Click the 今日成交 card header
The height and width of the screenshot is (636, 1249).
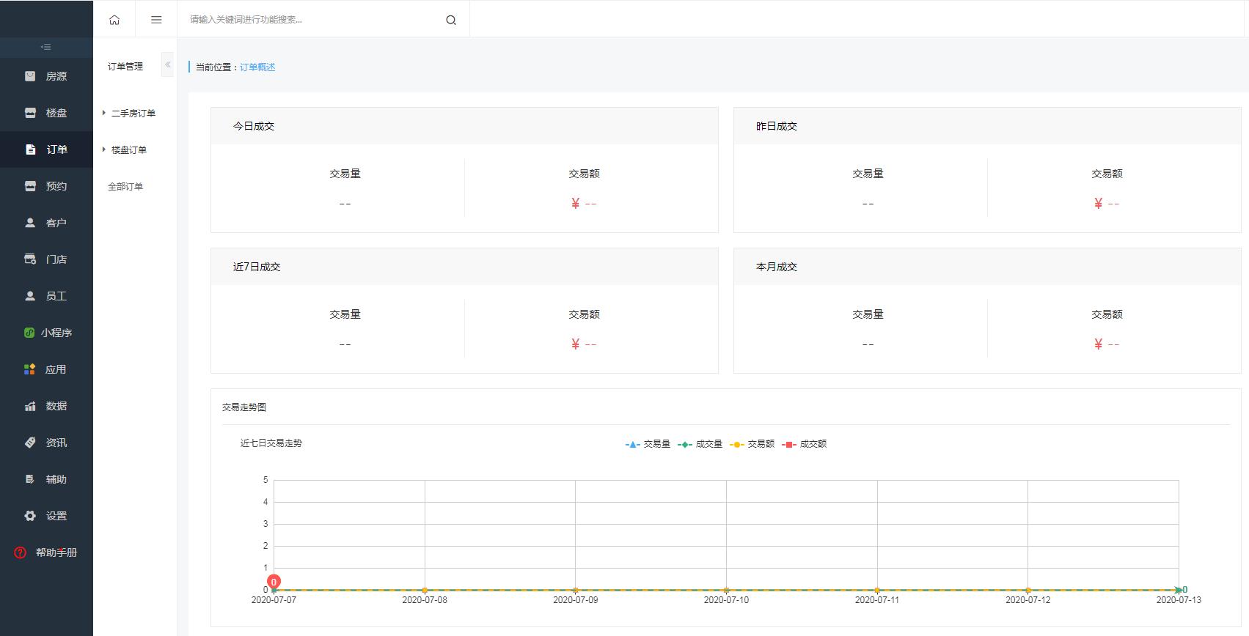tap(464, 126)
